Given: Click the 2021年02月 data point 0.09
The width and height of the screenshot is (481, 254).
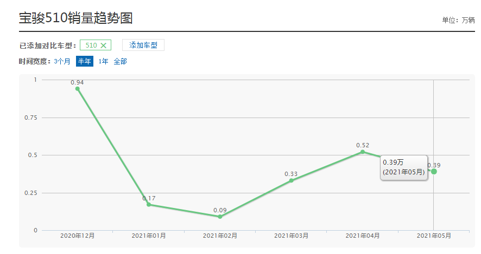Looking at the screenshot, I should (220, 217).
